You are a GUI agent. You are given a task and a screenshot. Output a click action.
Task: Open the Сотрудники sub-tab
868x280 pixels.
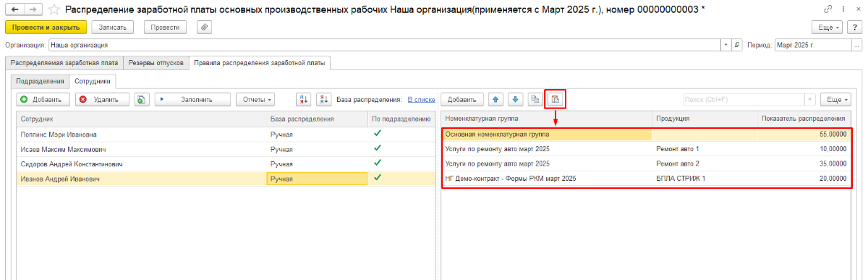coord(93,82)
